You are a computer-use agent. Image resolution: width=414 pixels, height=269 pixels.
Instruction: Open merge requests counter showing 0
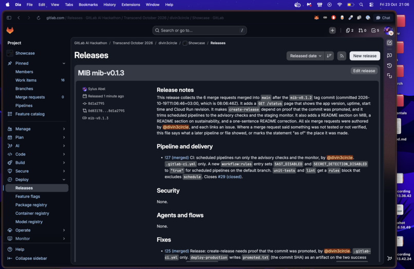(x=362, y=30)
